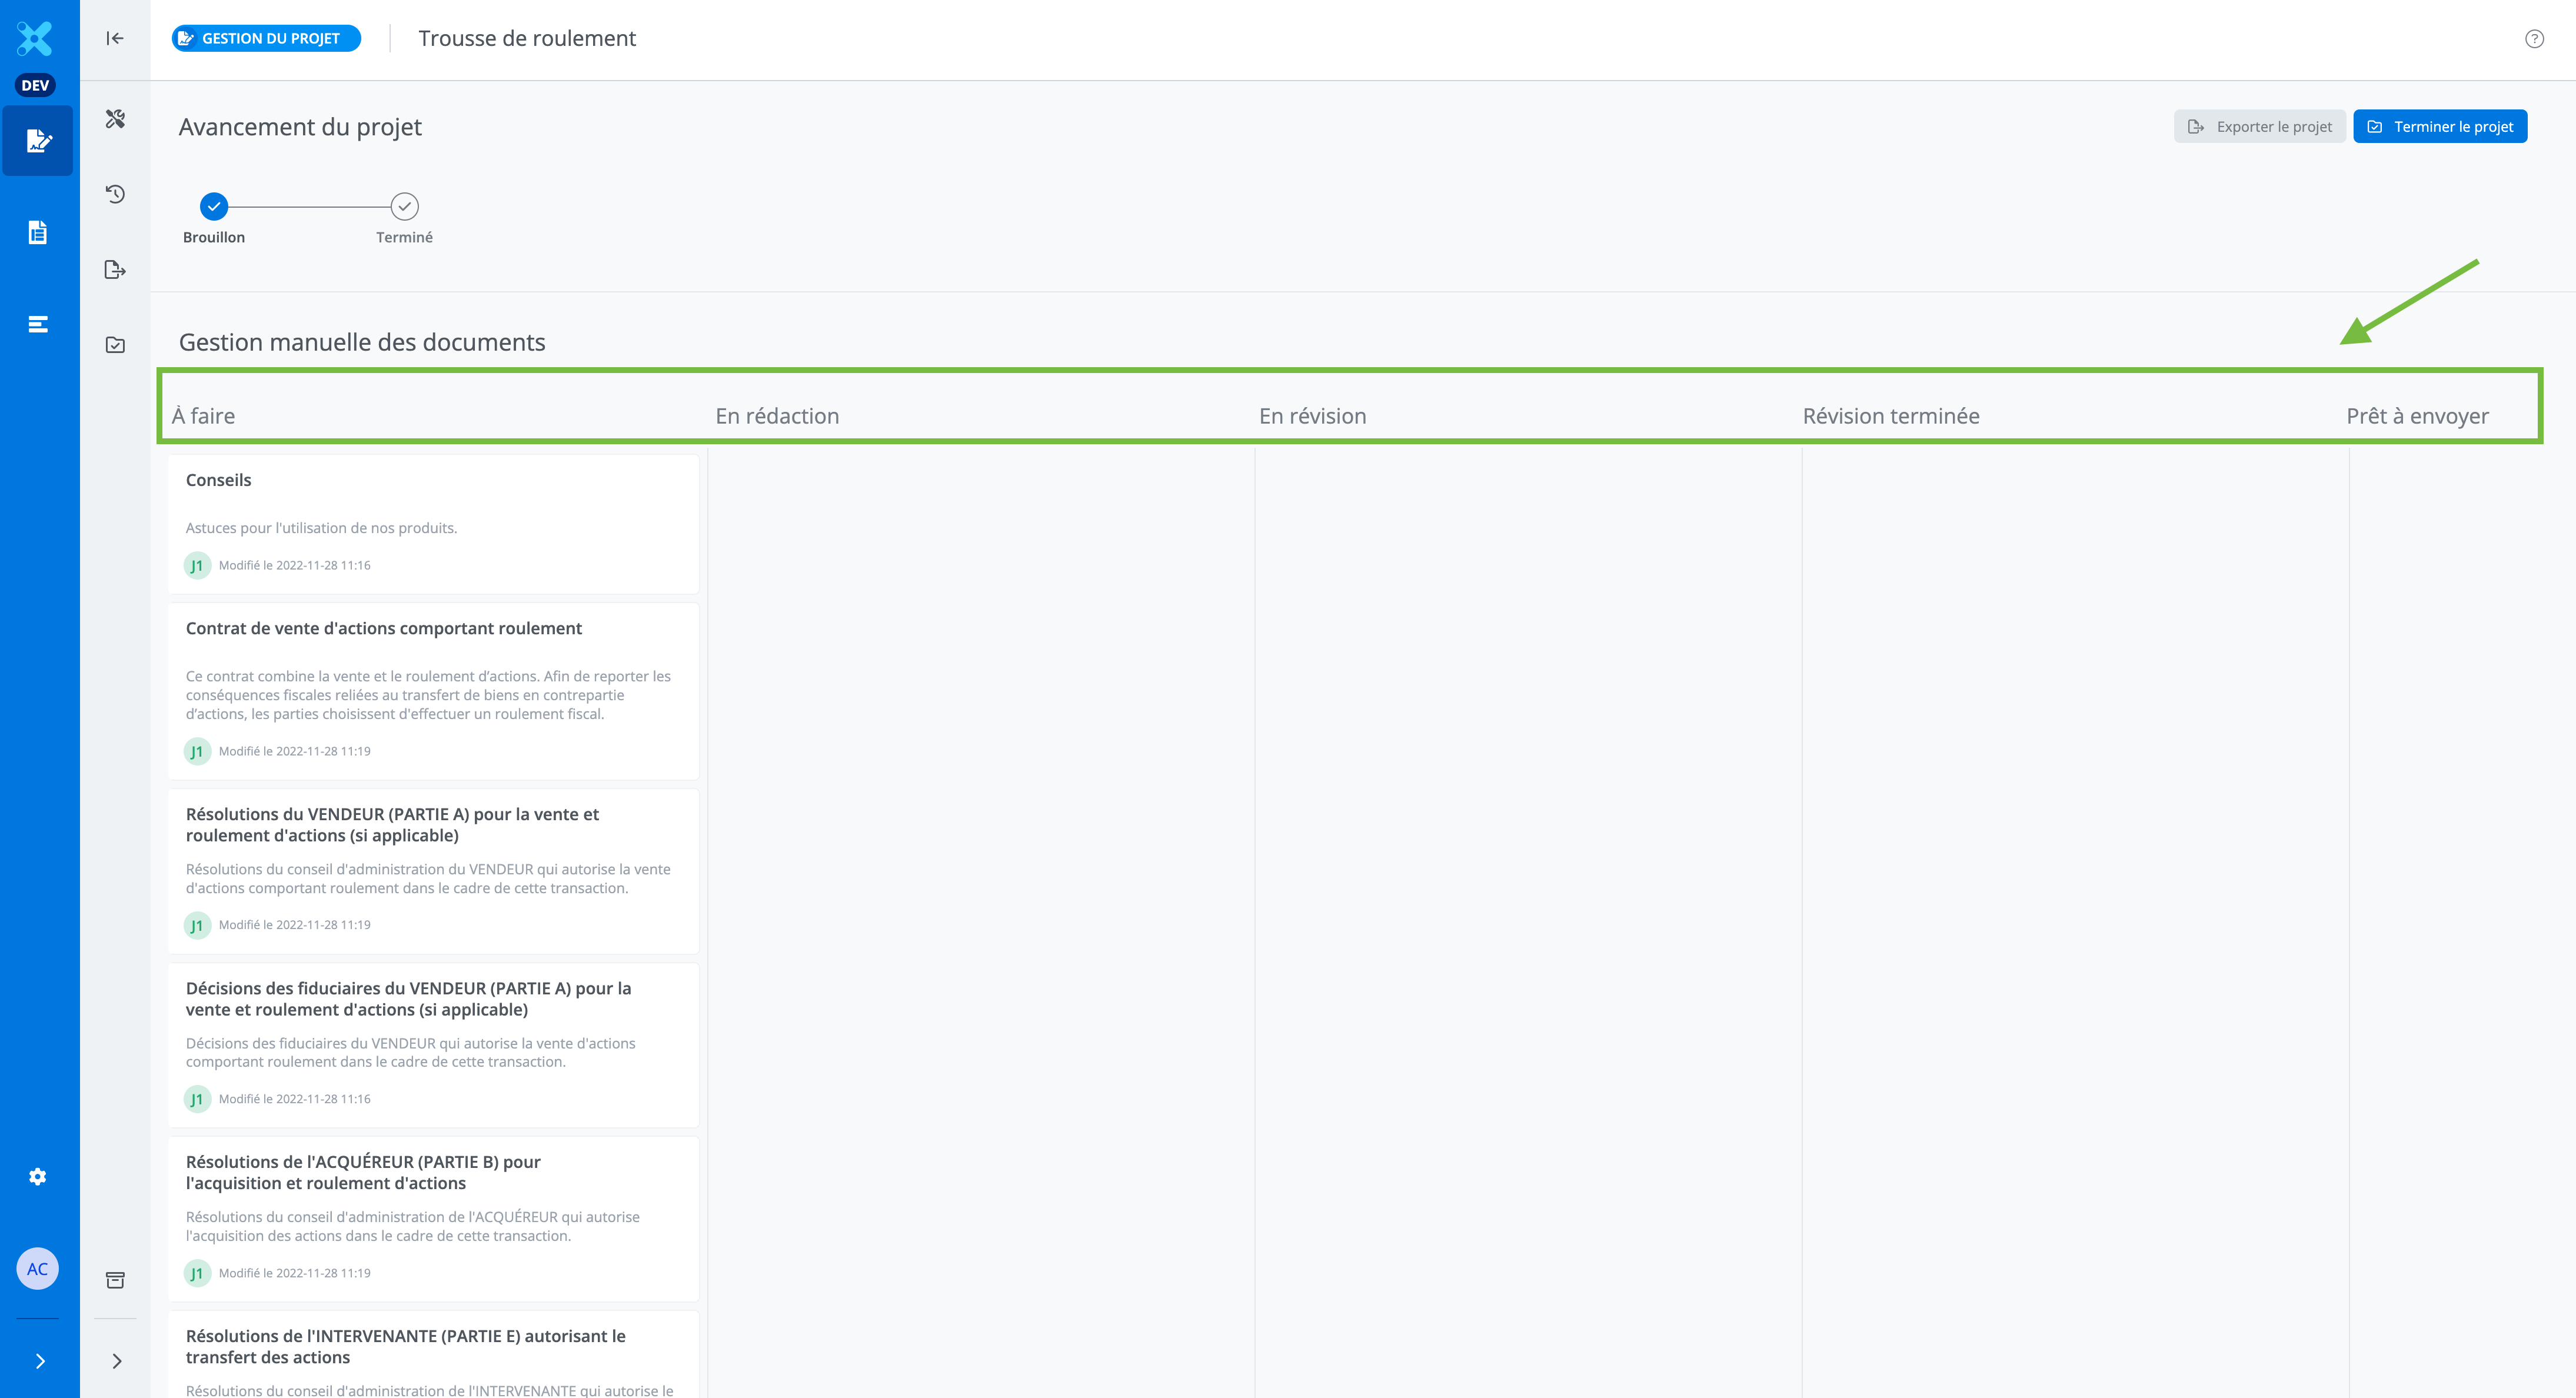Select the project editing icon in blue sidebar
This screenshot has height=1398, width=2576.
[38, 141]
